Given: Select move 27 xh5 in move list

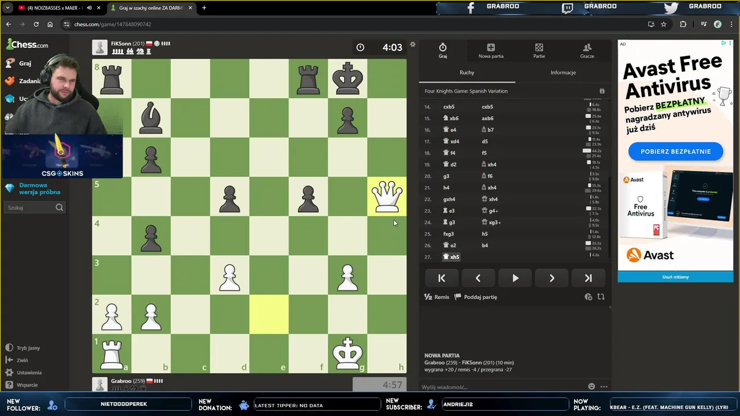Looking at the screenshot, I should coord(452,257).
